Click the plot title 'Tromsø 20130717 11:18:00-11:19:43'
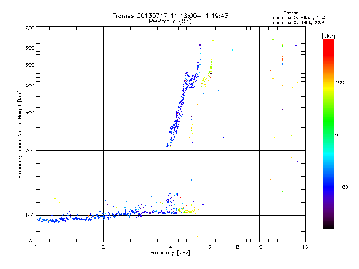The image size is (359, 269). point(170,16)
